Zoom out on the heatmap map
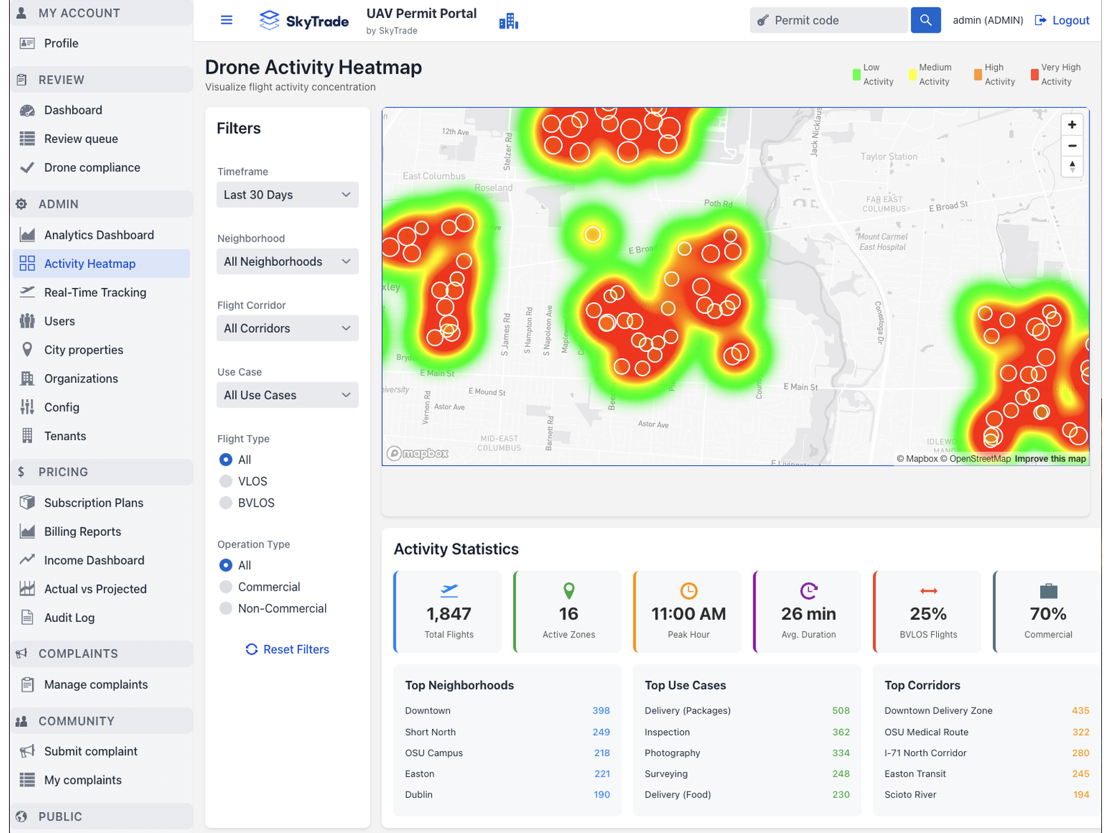 (1071, 146)
